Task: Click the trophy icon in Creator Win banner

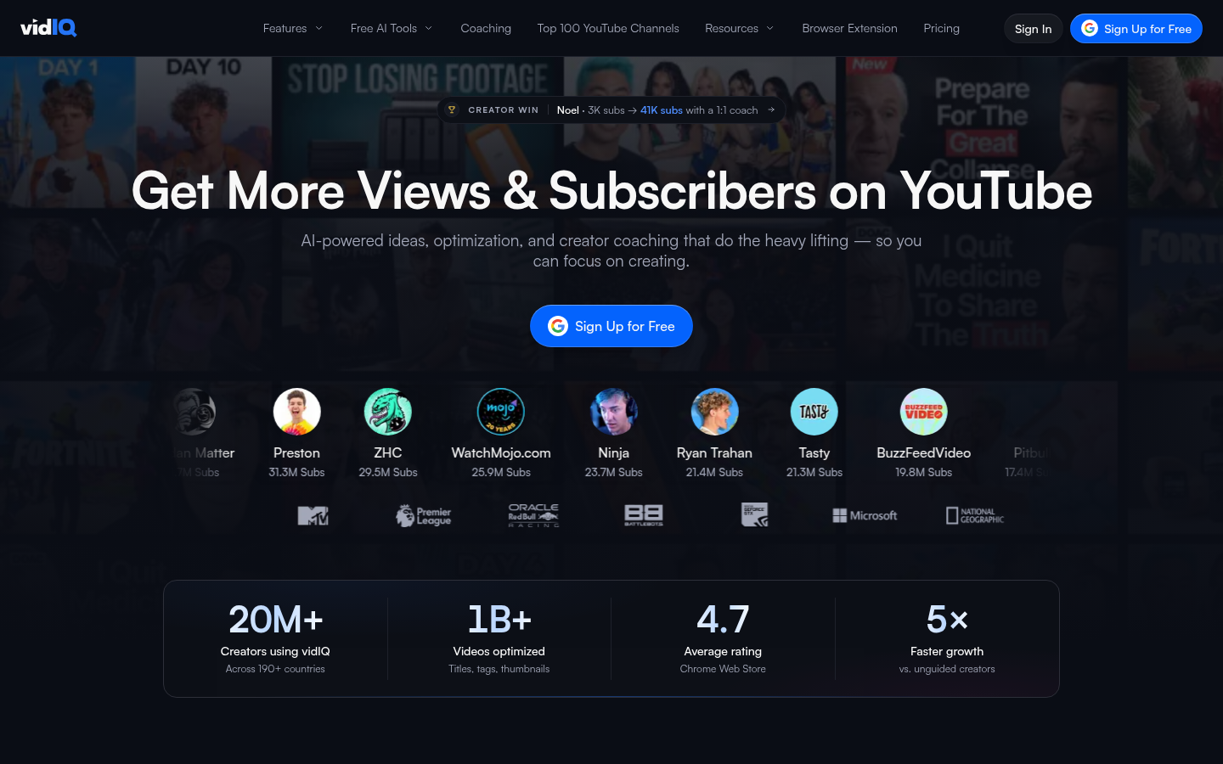Action: (x=452, y=110)
